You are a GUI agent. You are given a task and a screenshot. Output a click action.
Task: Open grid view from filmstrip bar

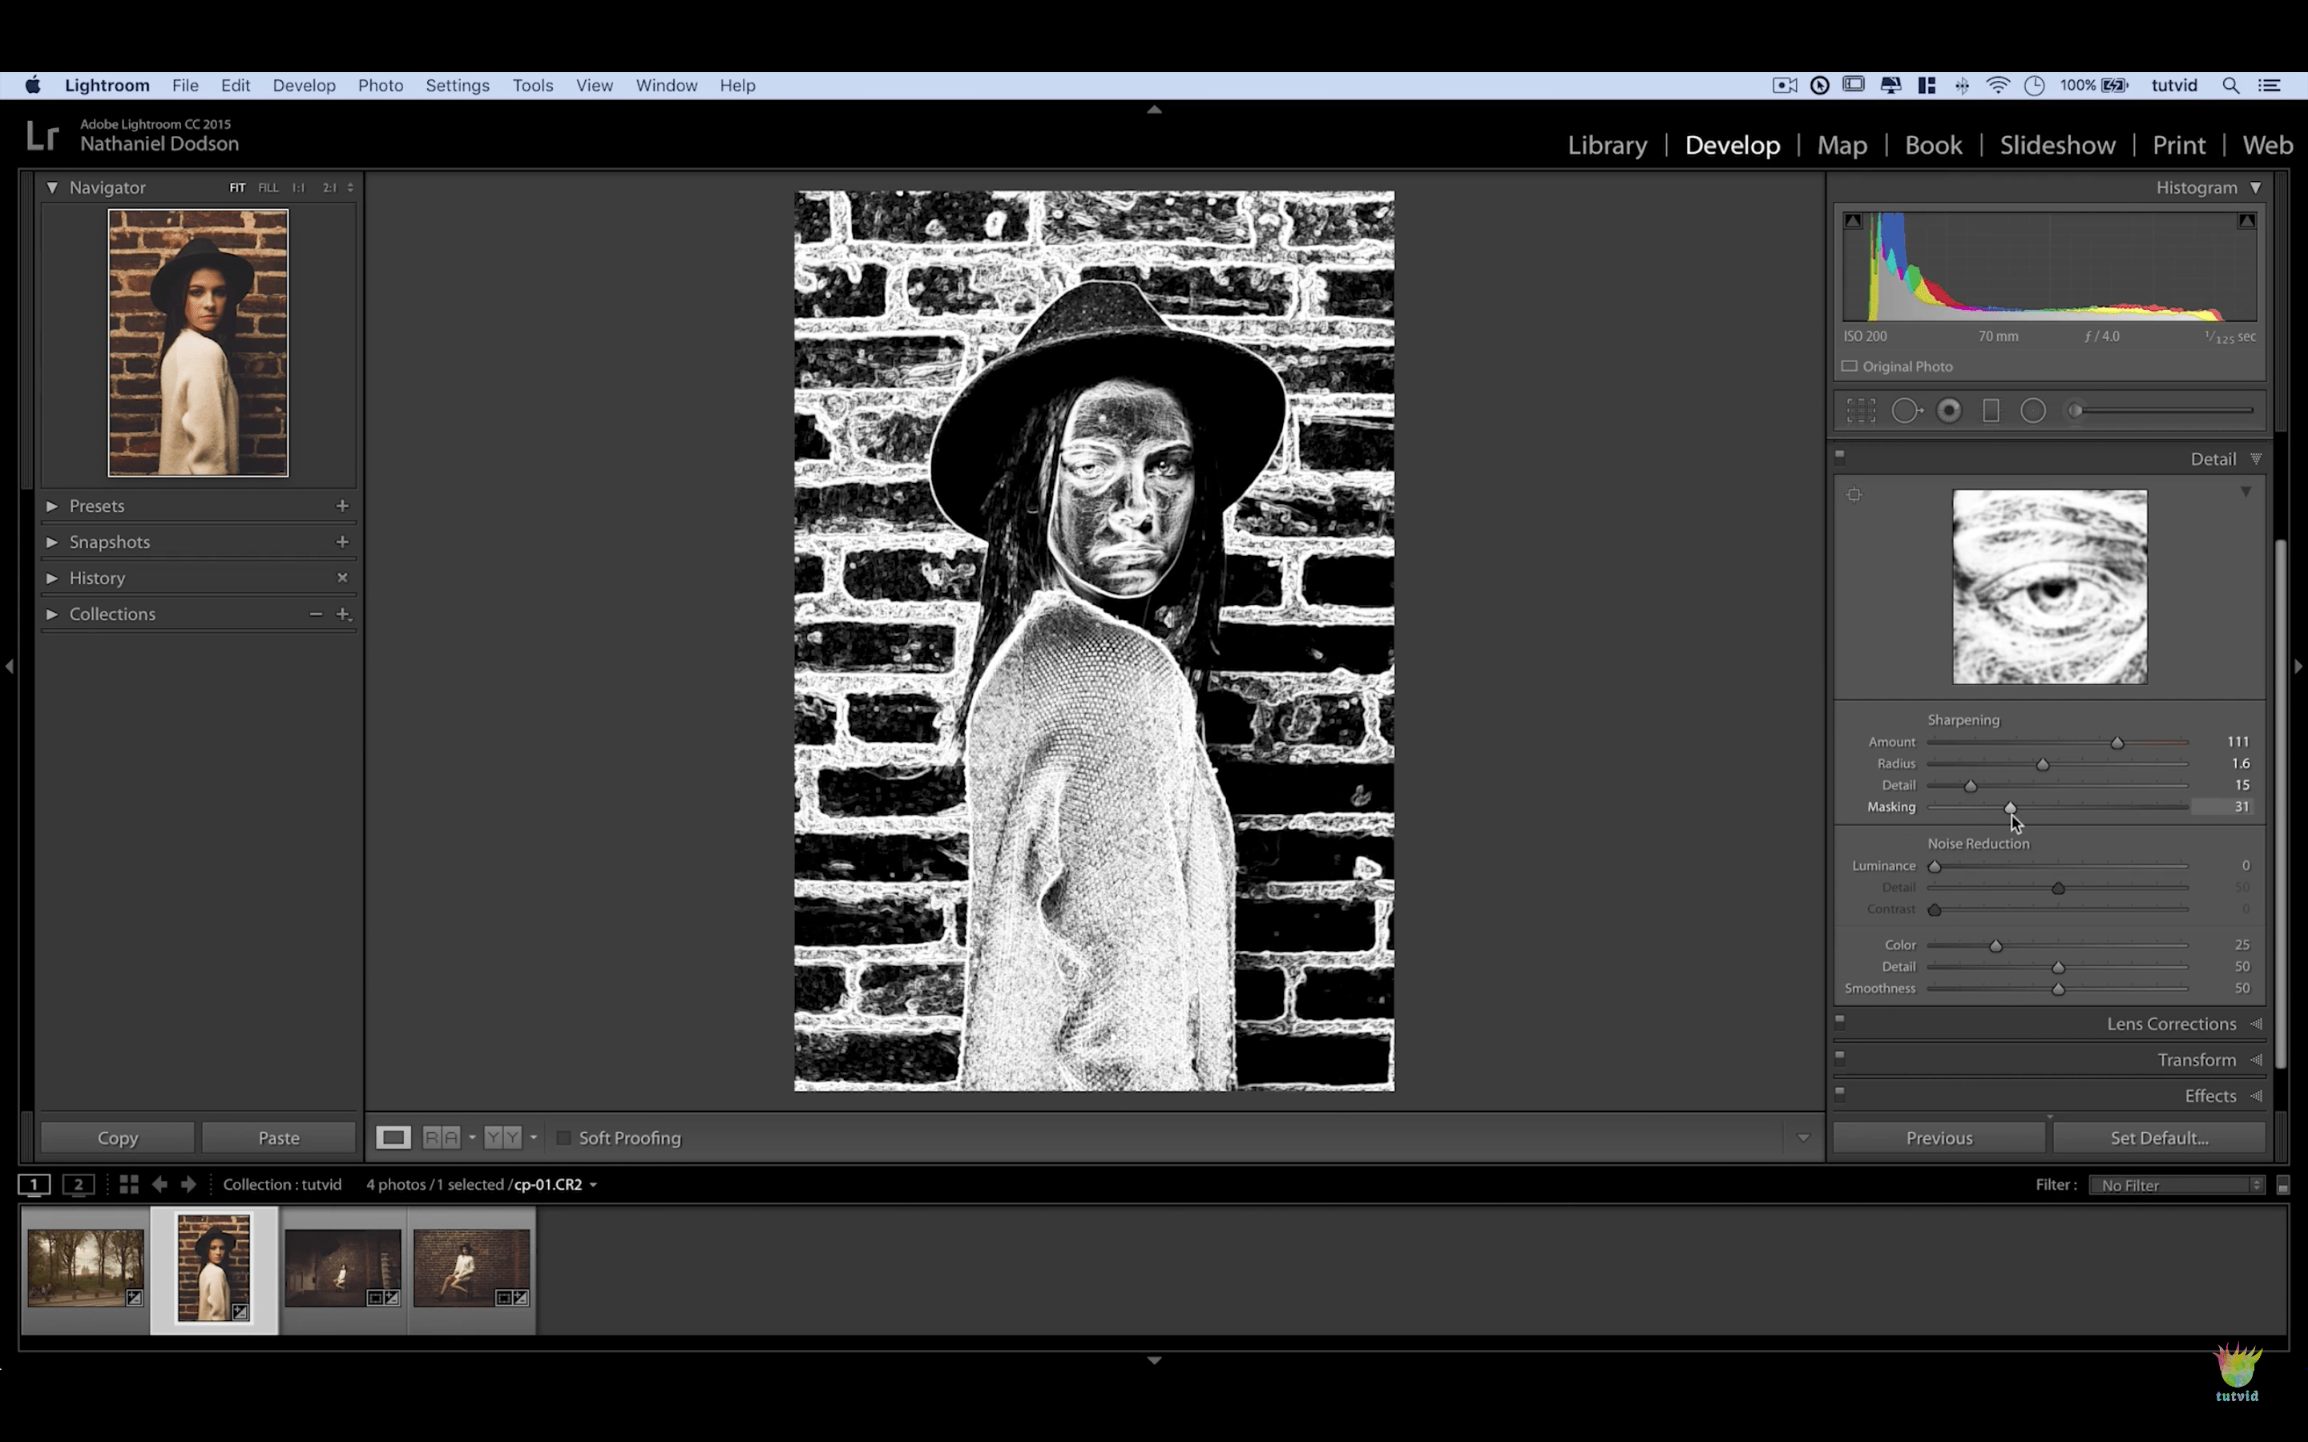pos(129,1185)
